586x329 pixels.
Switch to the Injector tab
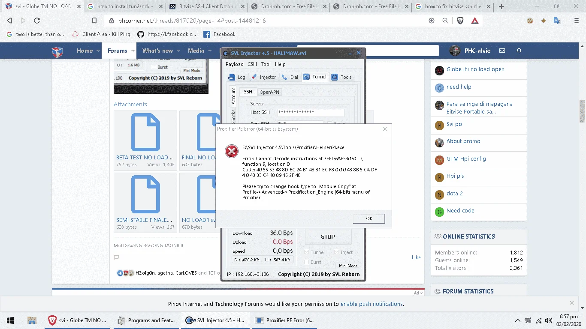pyautogui.click(x=263, y=77)
